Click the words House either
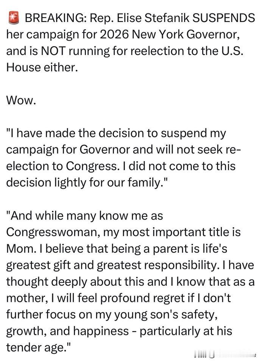 point(42,67)
